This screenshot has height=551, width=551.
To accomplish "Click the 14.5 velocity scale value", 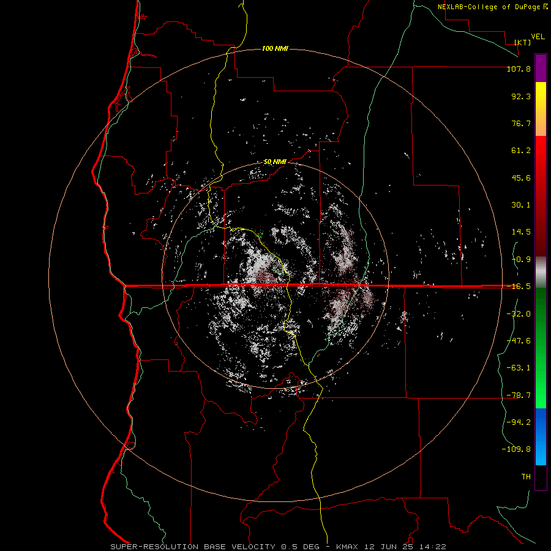I will [x=521, y=232].
